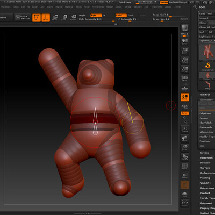Screen dimensions: 215x215
Task: Toggle the Mrgb channel button
Action: 82,16
